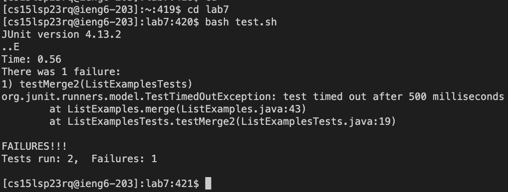
Task: Click the 'bash test.sh' command text
Action: click(241, 22)
